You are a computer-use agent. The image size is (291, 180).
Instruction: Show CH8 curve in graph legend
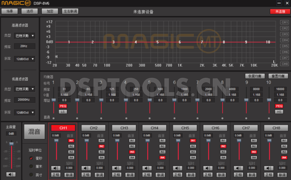coord(284,64)
